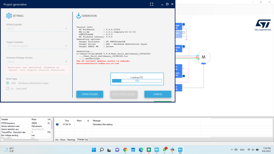Show hidden system tray icons
Screen dimensions: 274x154
pyautogui.click(x=232, y=150)
